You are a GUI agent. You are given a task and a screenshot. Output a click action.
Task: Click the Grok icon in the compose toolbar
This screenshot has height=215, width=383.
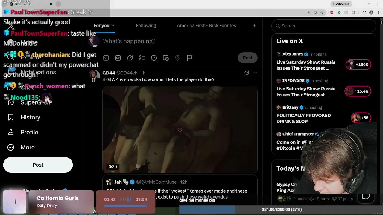(x=130, y=58)
